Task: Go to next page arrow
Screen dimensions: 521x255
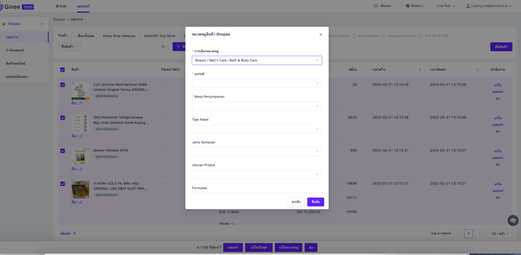Action: point(479,234)
